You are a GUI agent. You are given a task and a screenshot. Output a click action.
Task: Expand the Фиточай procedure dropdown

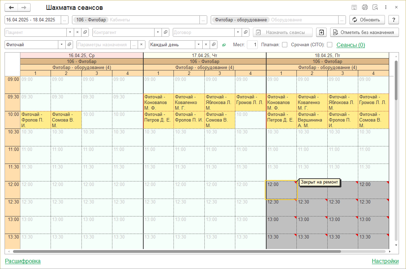click(x=61, y=45)
